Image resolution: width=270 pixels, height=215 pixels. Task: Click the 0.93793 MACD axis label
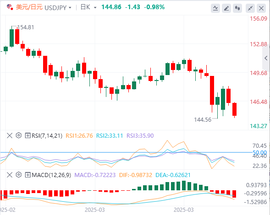[x=256, y=185]
